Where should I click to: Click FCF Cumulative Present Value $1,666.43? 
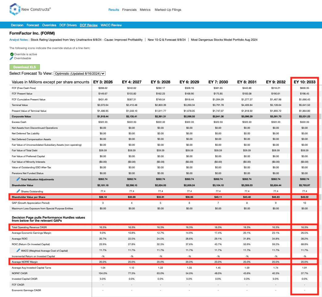tap(304, 99)
